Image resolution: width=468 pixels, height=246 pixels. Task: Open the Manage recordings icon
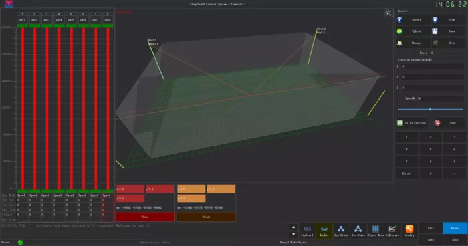coord(400,43)
